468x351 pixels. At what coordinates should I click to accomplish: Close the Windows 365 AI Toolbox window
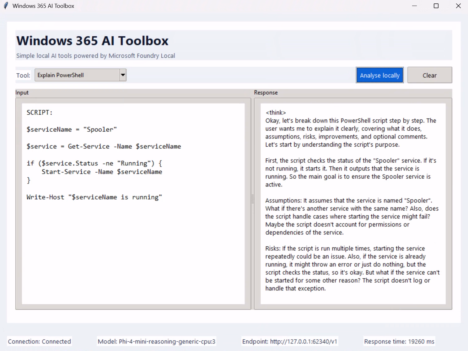pos(458,6)
